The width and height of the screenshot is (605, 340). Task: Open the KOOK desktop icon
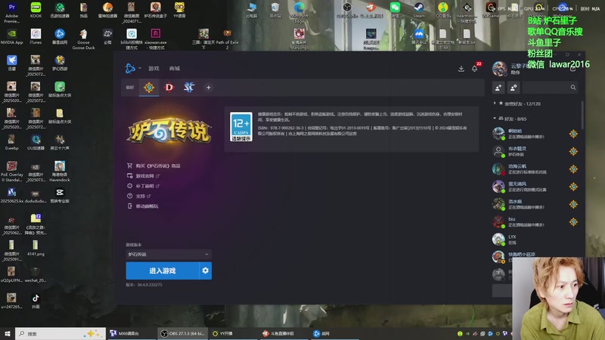pos(36,10)
